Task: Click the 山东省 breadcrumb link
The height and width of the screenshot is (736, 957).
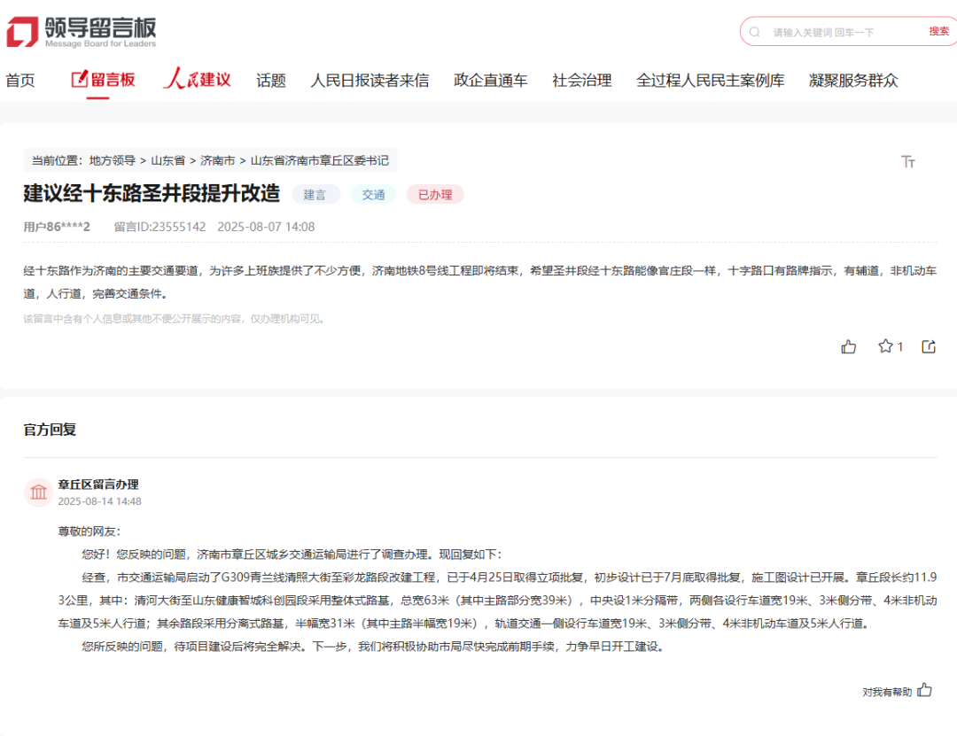Action: coord(167,160)
